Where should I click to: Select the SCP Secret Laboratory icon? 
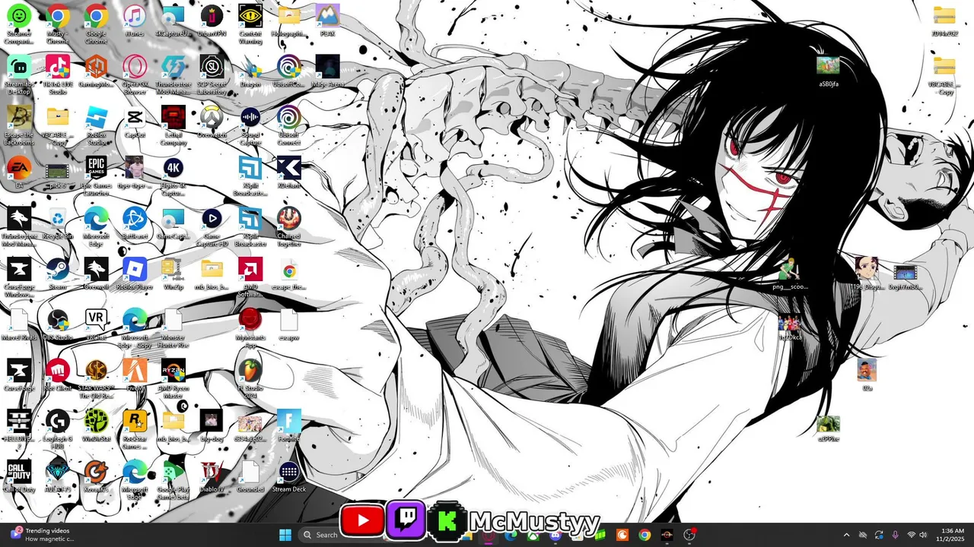212,74
